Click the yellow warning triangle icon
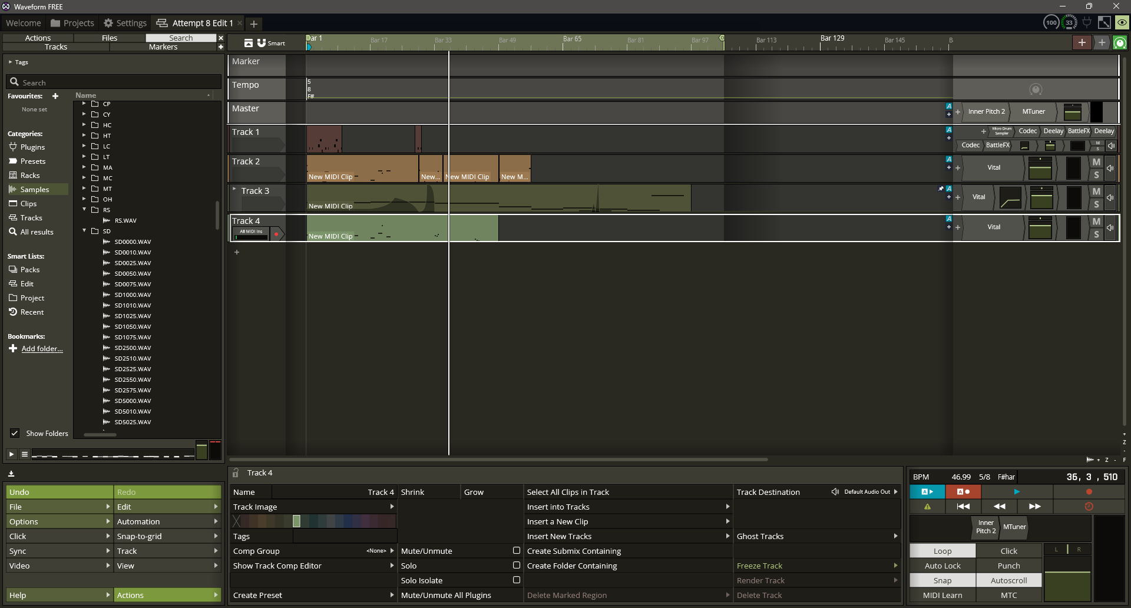Viewport: 1131px width, 608px height. (x=927, y=506)
